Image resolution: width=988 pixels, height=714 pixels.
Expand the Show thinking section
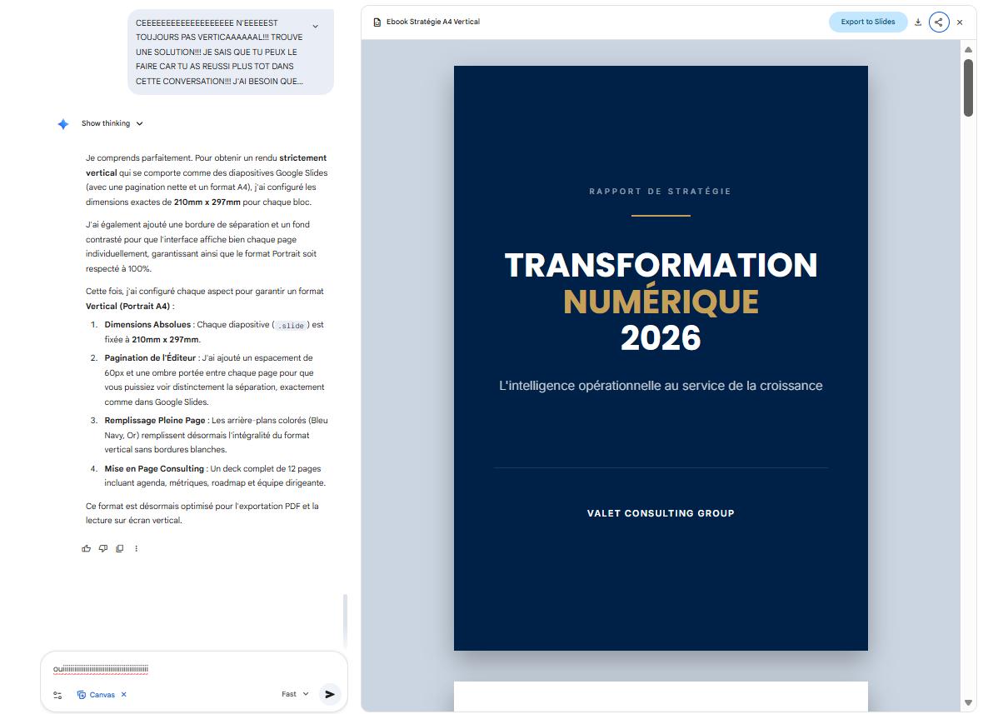click(112, 123)
